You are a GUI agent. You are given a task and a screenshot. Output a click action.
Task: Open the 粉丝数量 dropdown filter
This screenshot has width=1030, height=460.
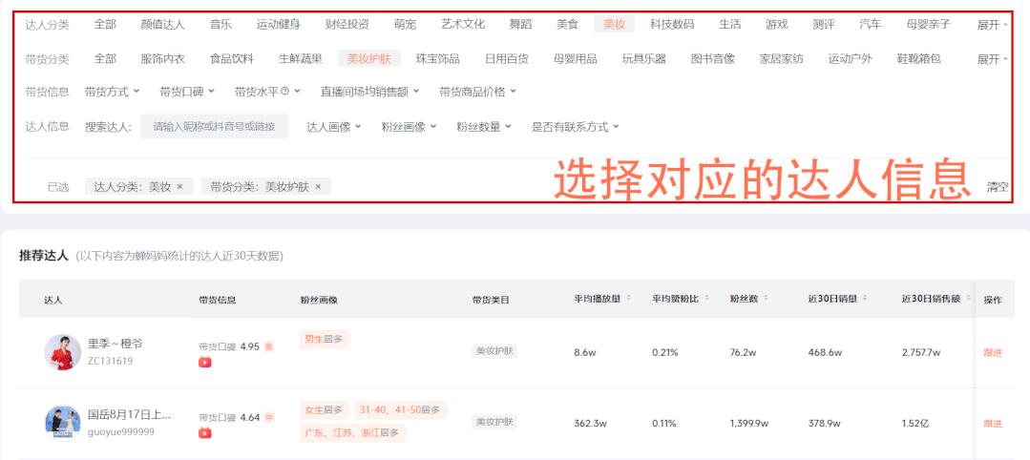[x=483, y=127]
